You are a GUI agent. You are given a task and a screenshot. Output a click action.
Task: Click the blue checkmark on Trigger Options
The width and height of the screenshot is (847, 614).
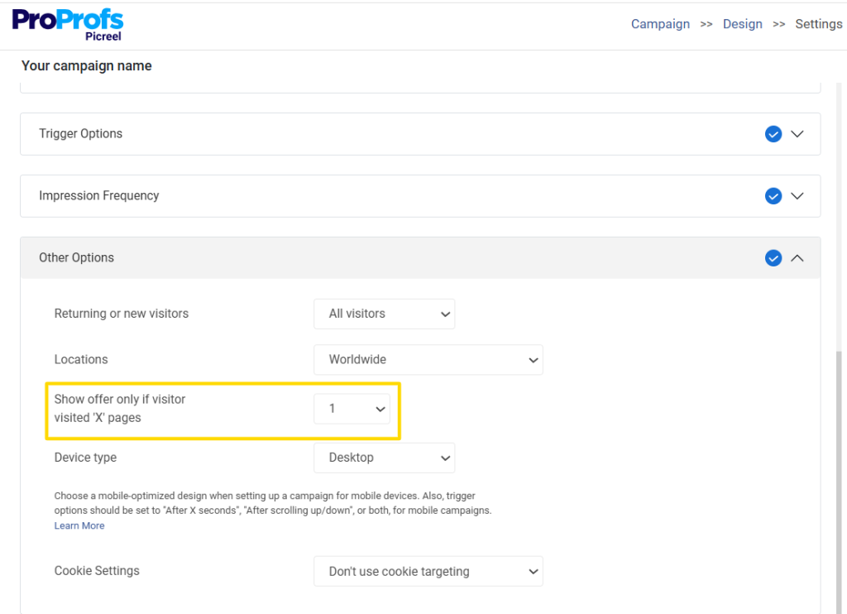(x=773, y=133)
